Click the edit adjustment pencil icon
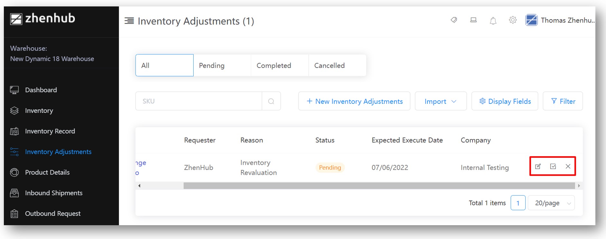Viewport: 606px width, 239px height. coord(538,166)
